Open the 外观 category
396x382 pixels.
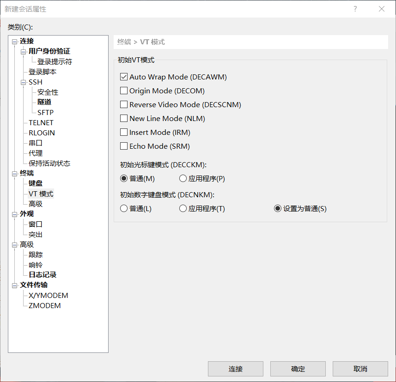27,214
